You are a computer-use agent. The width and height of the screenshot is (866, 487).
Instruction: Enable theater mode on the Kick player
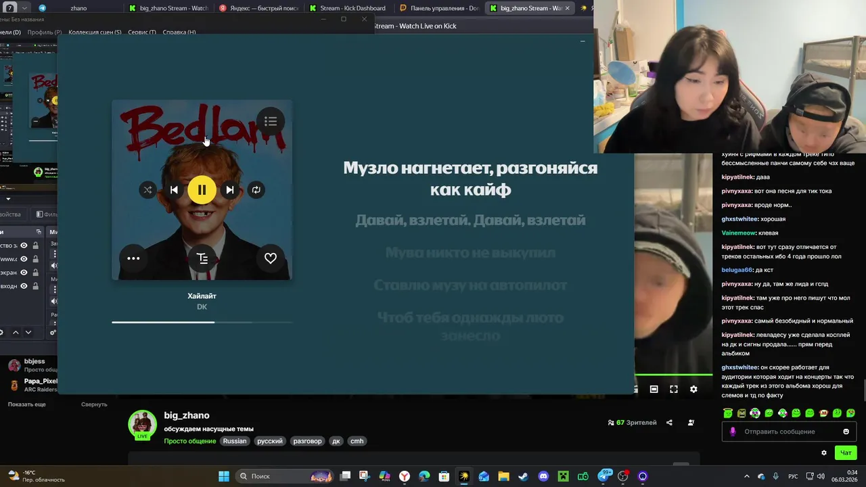pos(654,389)
